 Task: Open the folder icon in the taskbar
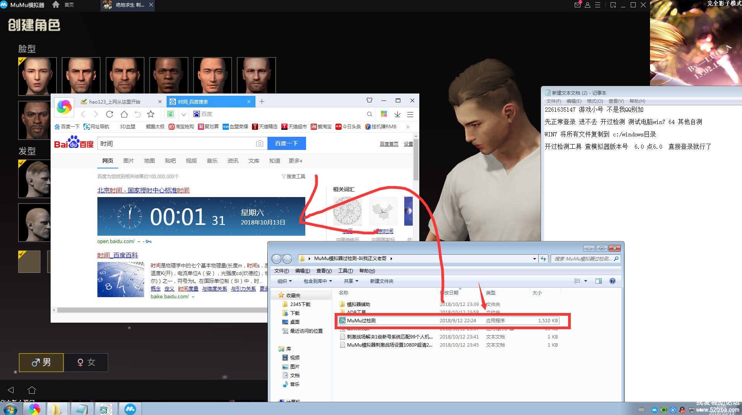coord(56,409)
